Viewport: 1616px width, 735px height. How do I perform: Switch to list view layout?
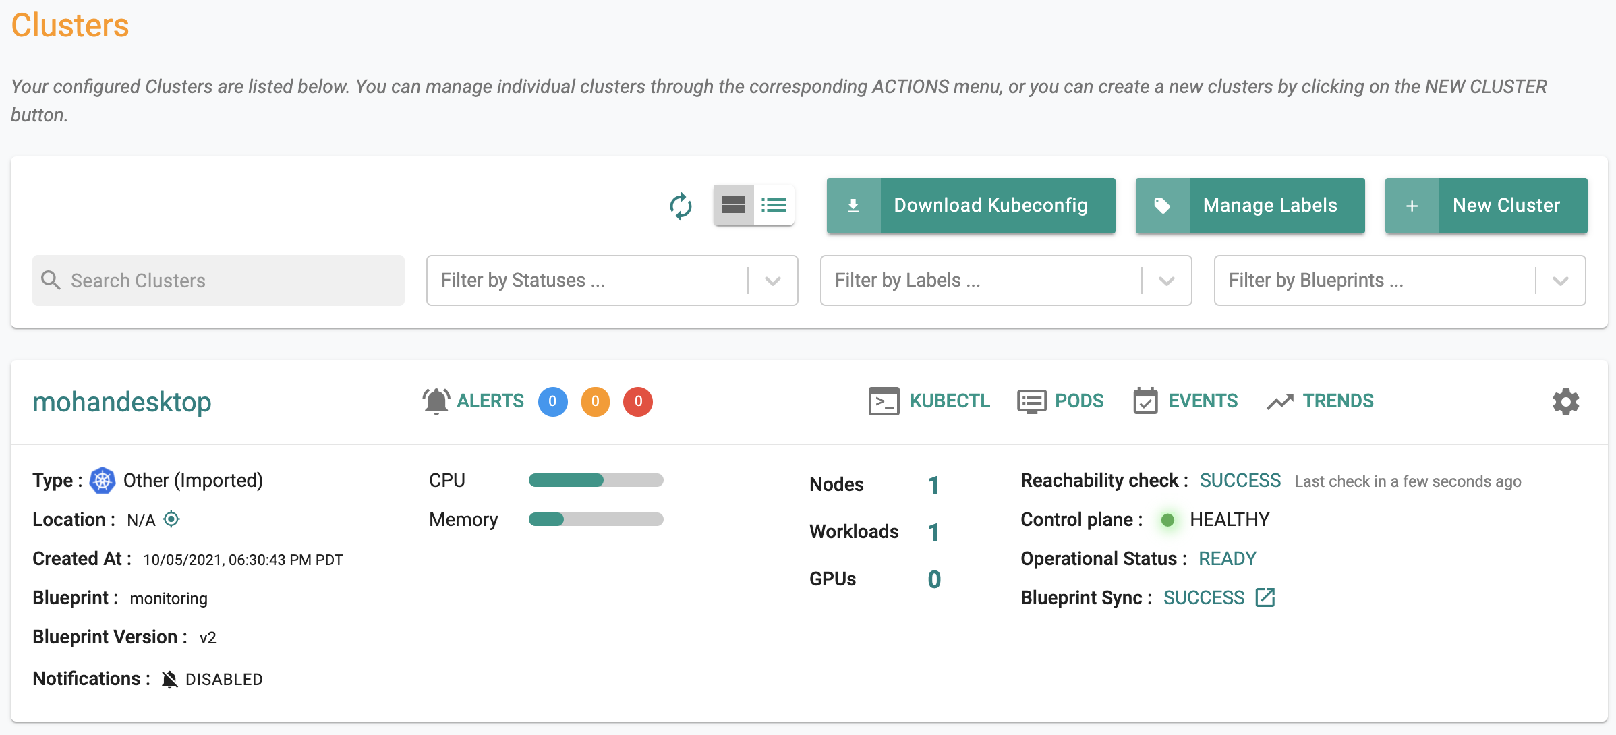(x=774, y=205)
